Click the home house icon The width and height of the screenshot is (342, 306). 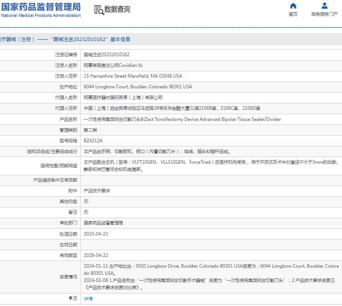click(293, 6)
